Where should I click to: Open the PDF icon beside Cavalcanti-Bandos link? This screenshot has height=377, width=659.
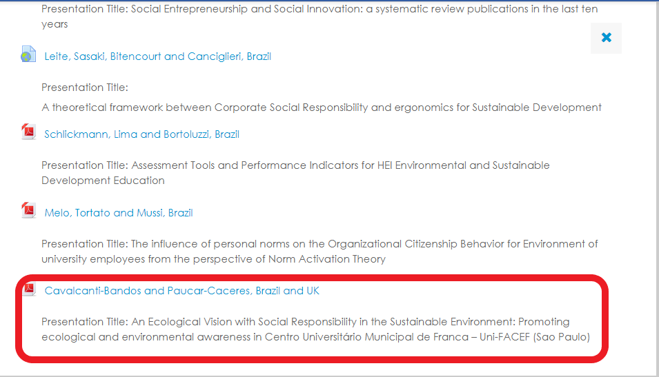(28, 289)
